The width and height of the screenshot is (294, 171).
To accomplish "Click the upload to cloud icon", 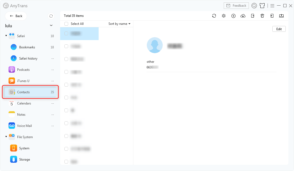I will pos(243,16).
